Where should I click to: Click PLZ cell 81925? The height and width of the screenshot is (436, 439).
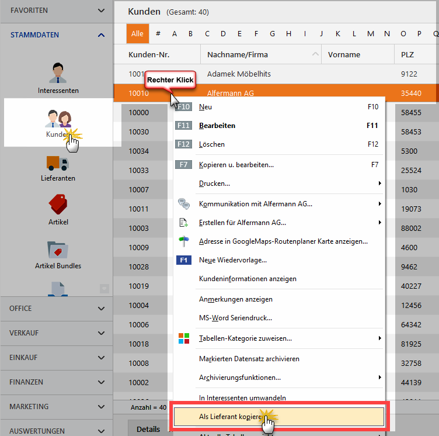(x=411, y=344)
